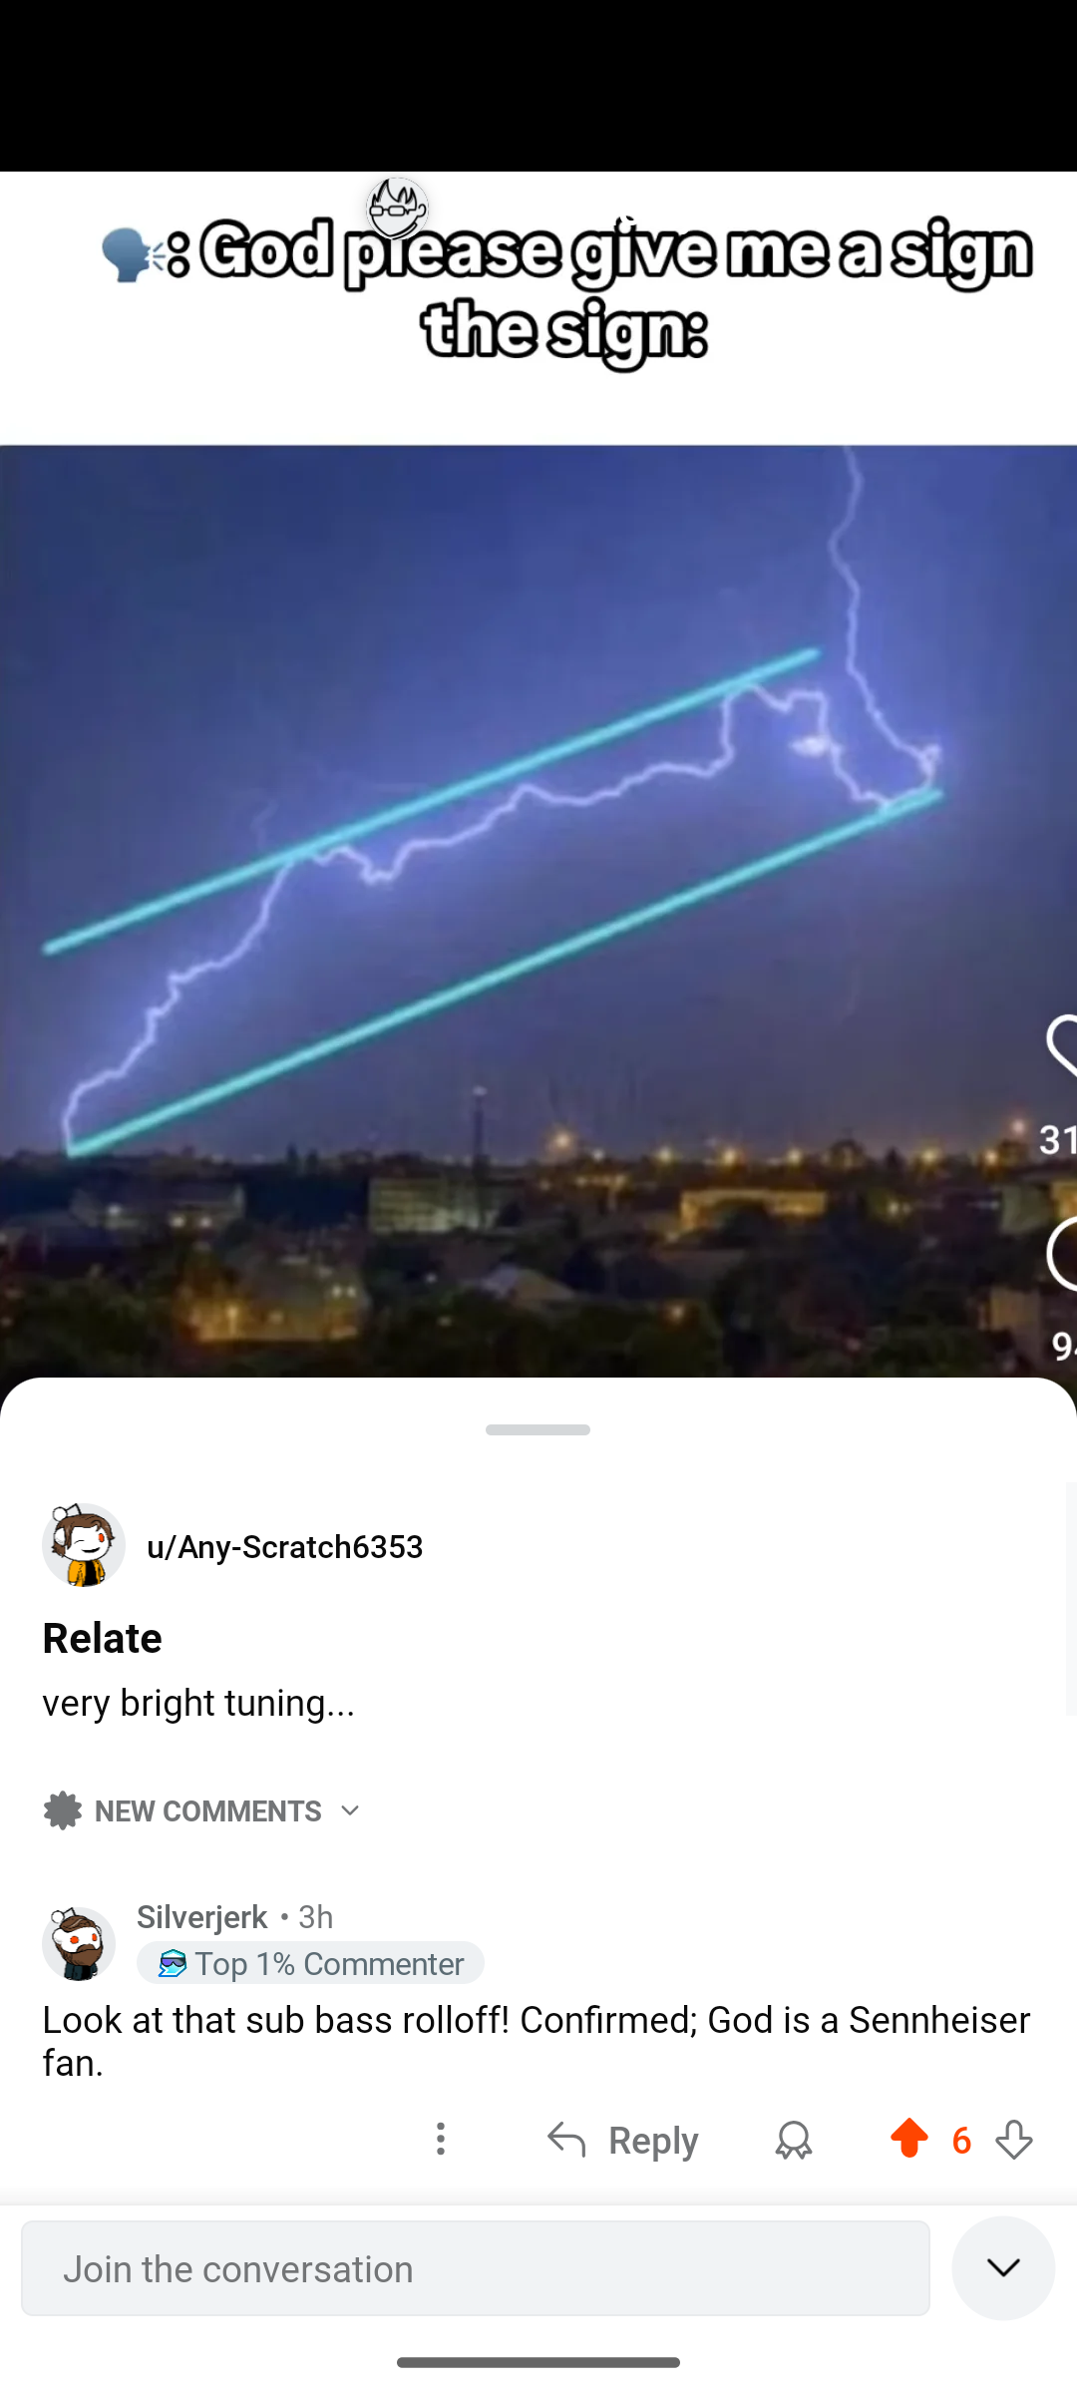Screen dimensions: 1077x2394
Task: View the lightning meme image full screen
Action: (538, 774)
